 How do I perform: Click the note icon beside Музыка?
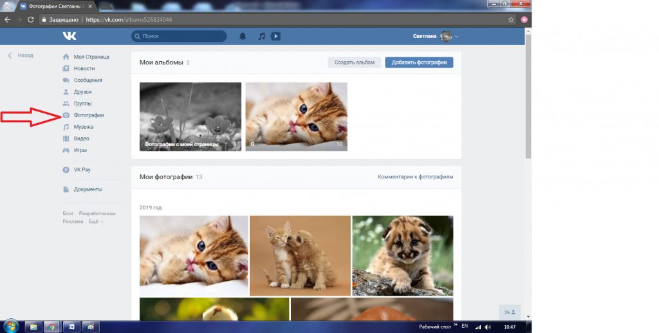(x=66, y=127)
